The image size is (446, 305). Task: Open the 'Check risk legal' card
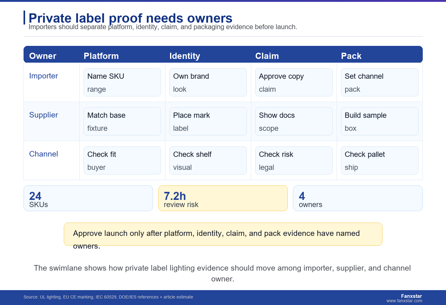[x=294, y=161]
